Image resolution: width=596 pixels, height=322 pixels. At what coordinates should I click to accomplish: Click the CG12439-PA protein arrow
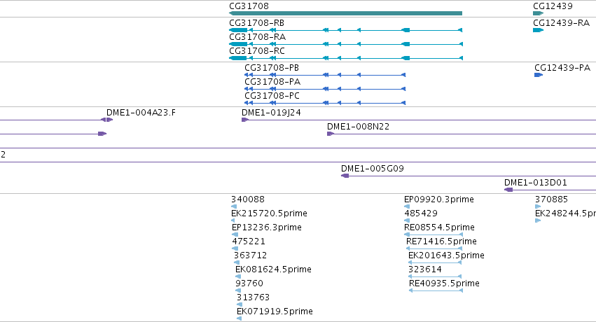click(539, 75)
